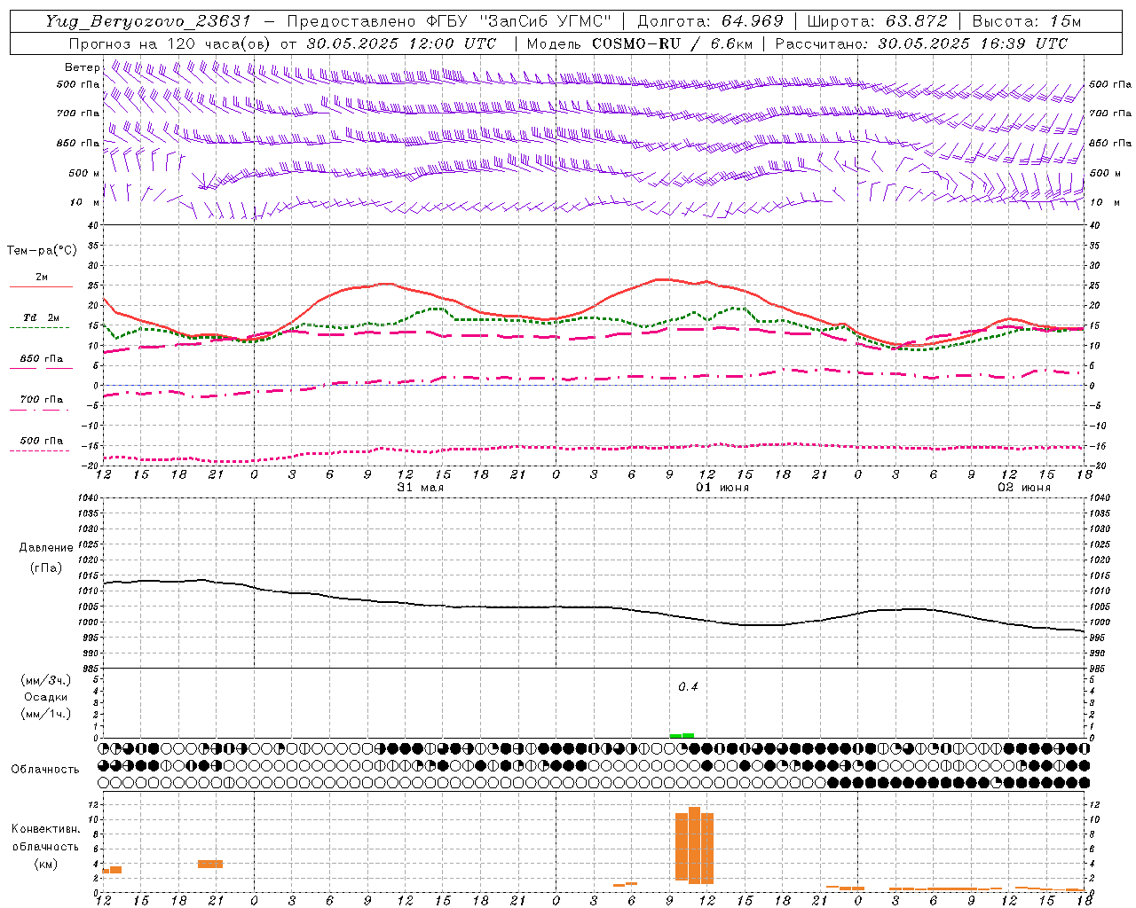Click the dotted 500 гПа temperature legend line

[x=39, y=450]
